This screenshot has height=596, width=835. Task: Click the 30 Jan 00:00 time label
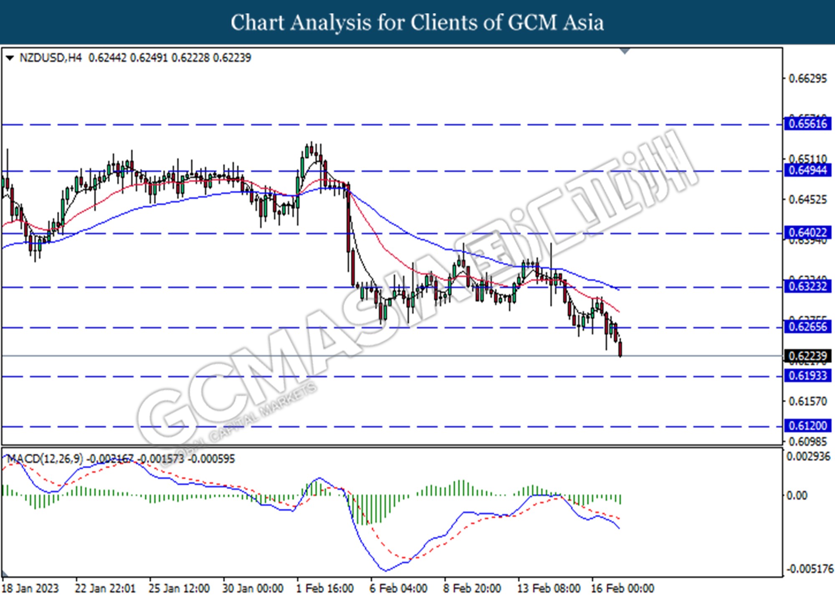pos(253,588)
